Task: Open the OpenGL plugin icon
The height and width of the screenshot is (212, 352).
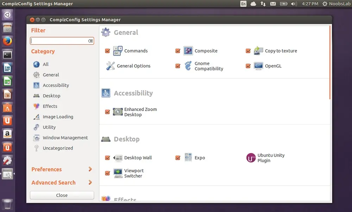Action: tap(258, 66)
